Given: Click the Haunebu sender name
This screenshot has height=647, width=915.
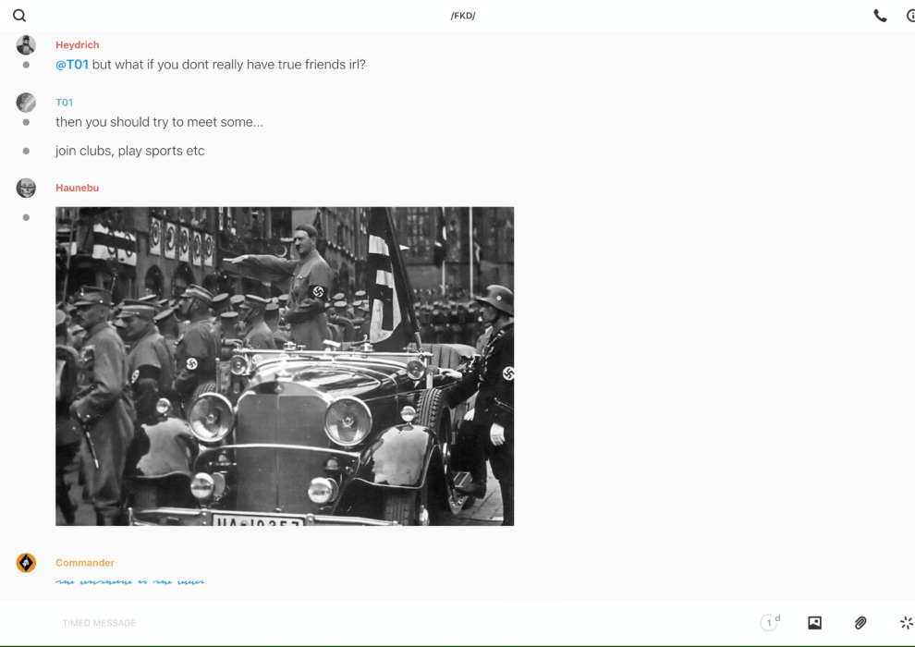Looking at the screenshot, I should 77,189.
